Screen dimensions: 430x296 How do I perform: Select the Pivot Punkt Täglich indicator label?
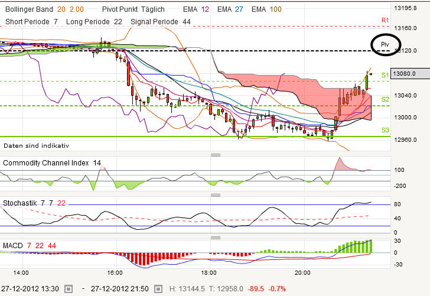(133, 9)
